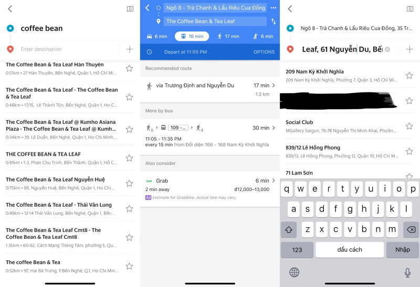
Task: Tap the letter q key
Action: coord(286,189)
